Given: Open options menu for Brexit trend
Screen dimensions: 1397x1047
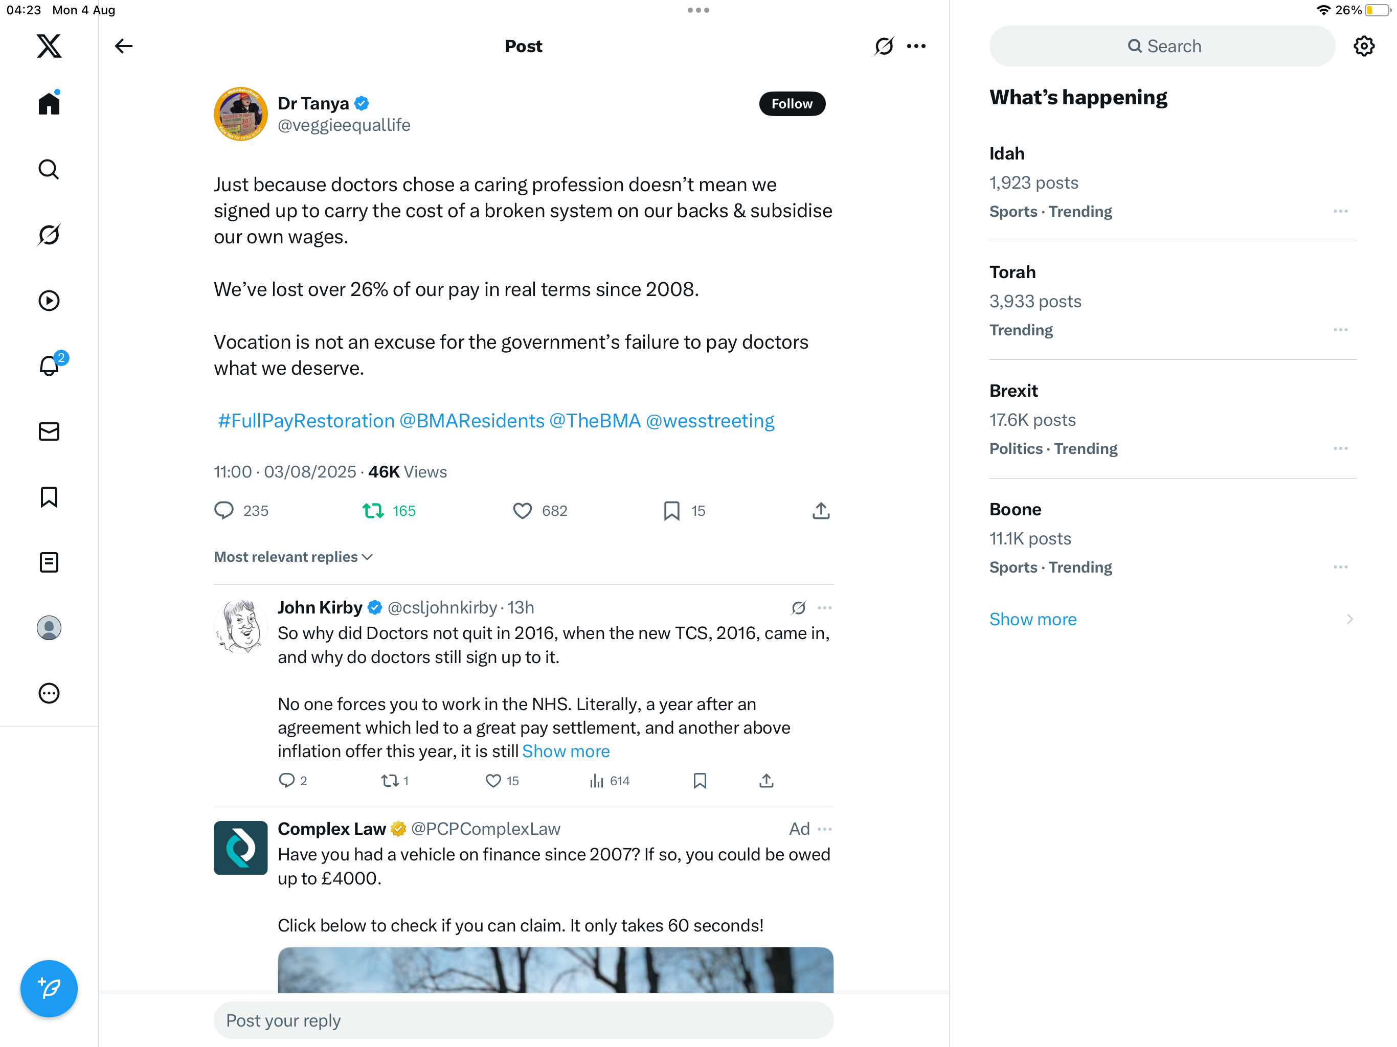Looking at the screenshot, I should 1340,448.
